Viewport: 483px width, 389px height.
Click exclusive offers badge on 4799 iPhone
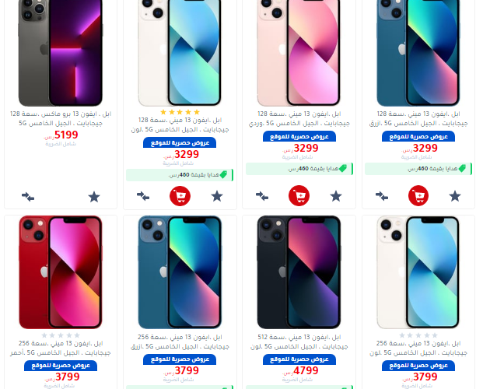click(299, 359)
